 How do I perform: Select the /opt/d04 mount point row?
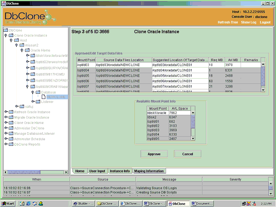click(169, 70)
